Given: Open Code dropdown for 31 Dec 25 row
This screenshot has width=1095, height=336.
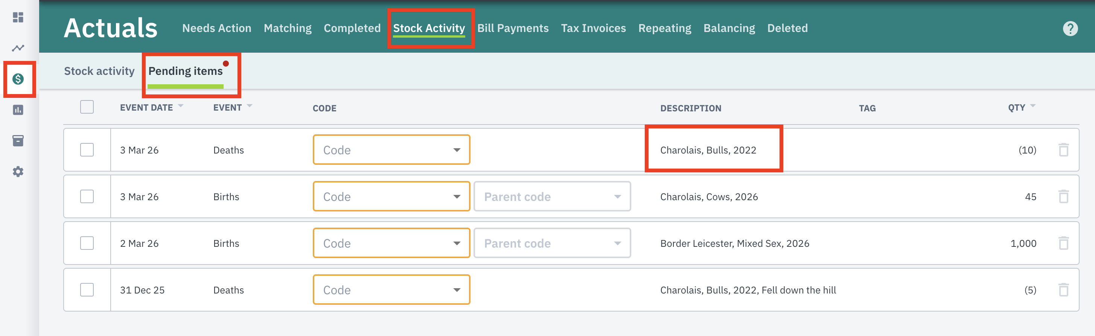Looking at the screenshot, I should (x=391, y=290).
